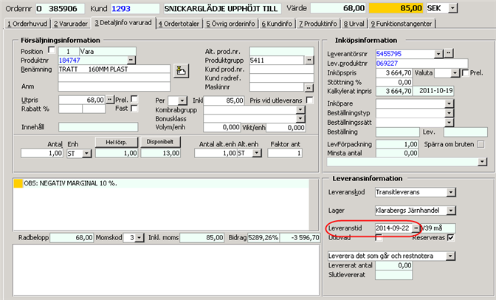Viewport: 496px width, 300px height.
Task: Open the Valuta dropdown
Action: (455, 73)
